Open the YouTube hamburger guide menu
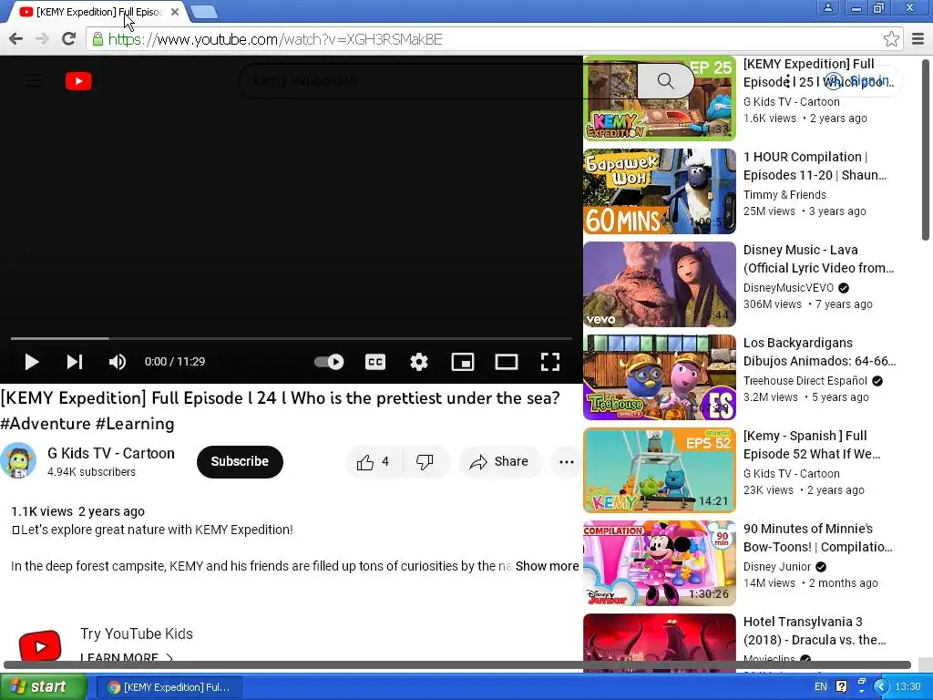Image resolution: width=933 pixels, height=700 pixels. [x=33, y=80]
